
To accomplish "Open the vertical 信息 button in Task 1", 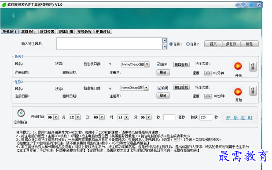I will pyautogui.click(x=253, y=67).
